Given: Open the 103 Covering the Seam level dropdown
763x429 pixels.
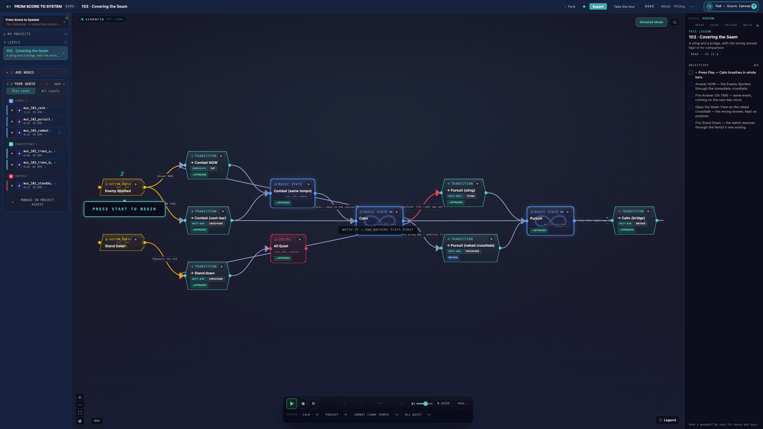Looking at the screenshot, I should [64, 53].
